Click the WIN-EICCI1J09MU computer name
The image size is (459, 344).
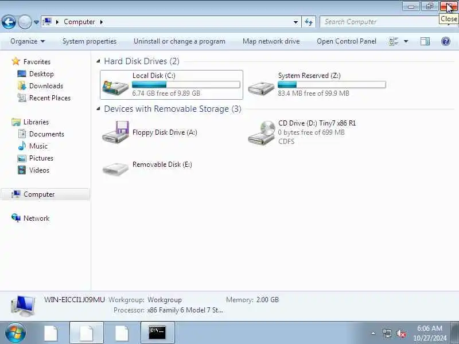[x=75, y=299]
